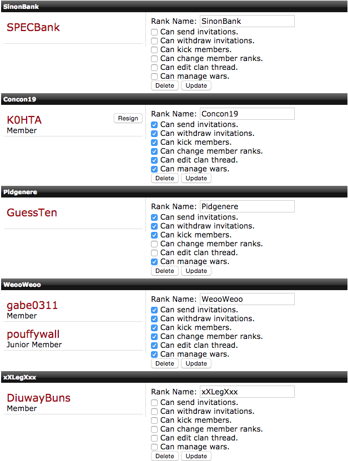Check 'Can kick members' for xXLegXxx rank

(x=154, y=421)
